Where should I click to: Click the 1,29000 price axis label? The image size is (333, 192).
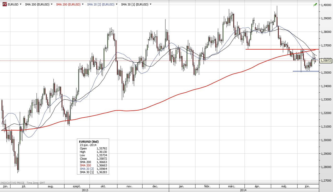[x=326, y=154]
